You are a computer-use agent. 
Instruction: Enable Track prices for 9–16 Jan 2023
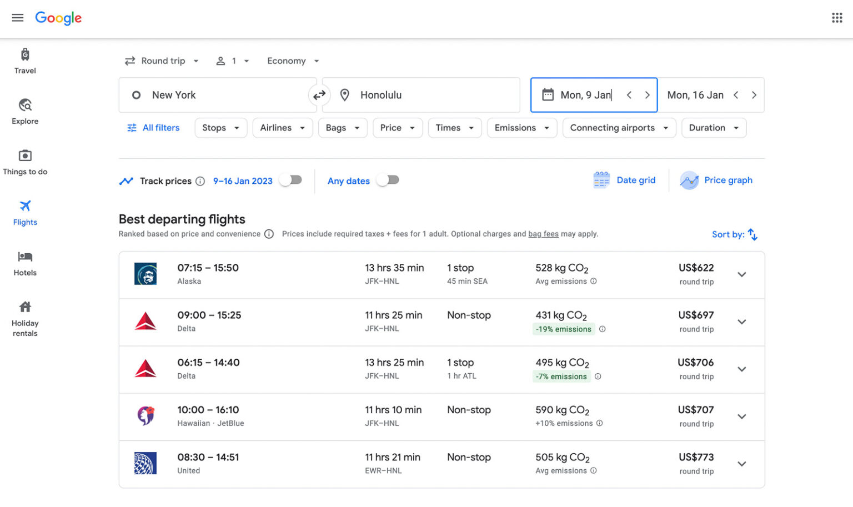click(x=290, y=180)
